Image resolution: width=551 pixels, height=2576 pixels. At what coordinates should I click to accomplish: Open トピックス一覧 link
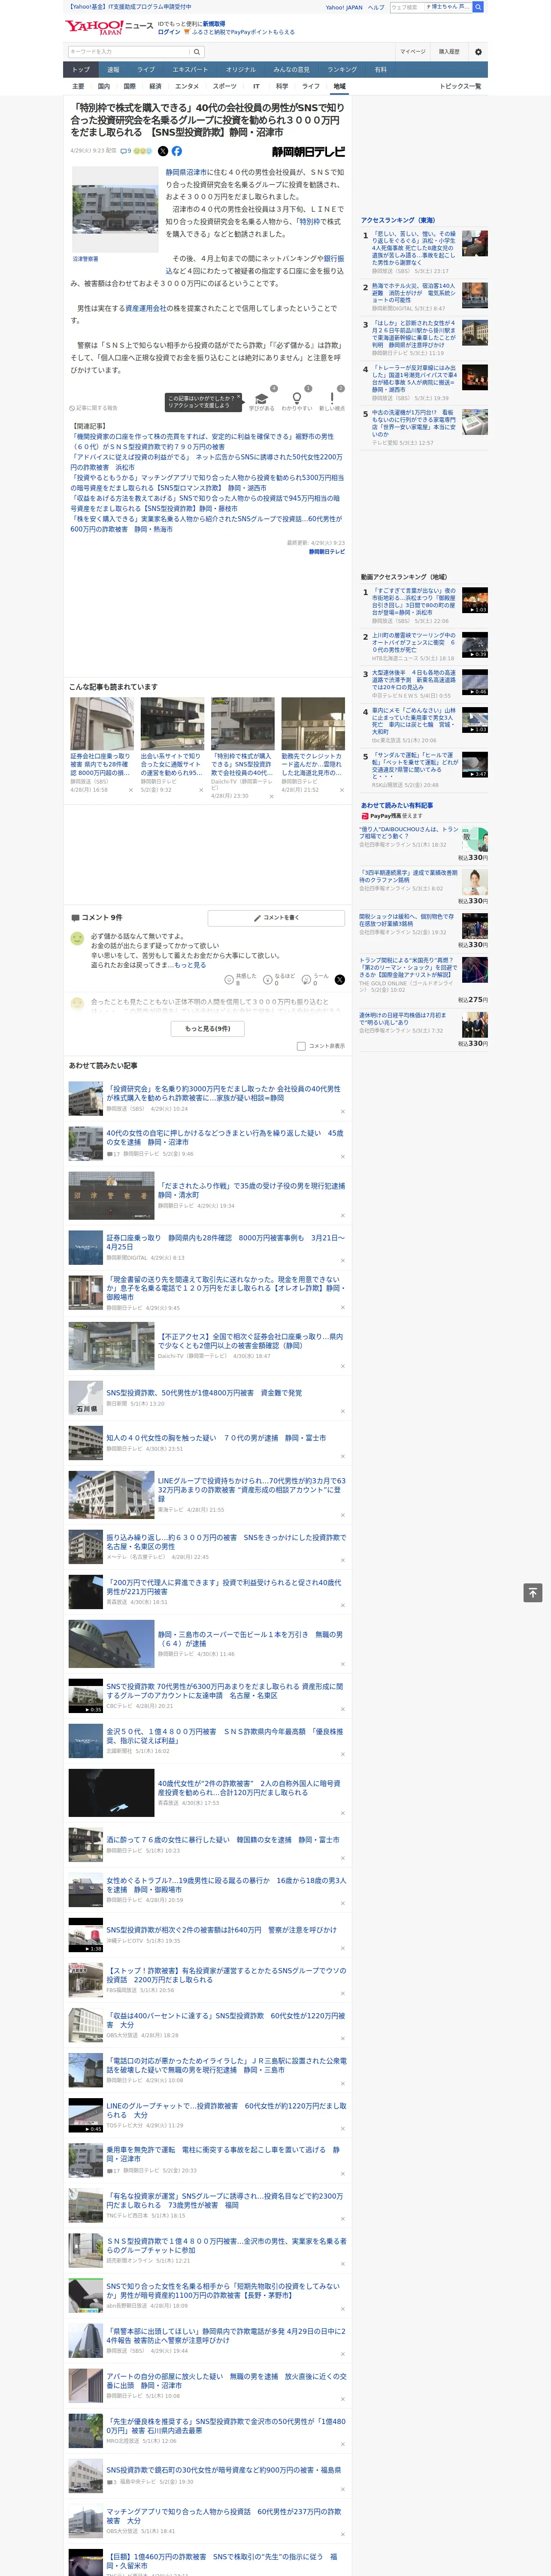click(460, 86)
